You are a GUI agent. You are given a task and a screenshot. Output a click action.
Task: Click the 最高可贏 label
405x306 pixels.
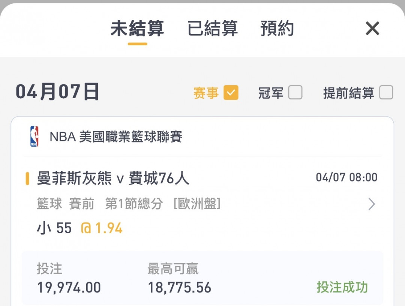[173, 268]
